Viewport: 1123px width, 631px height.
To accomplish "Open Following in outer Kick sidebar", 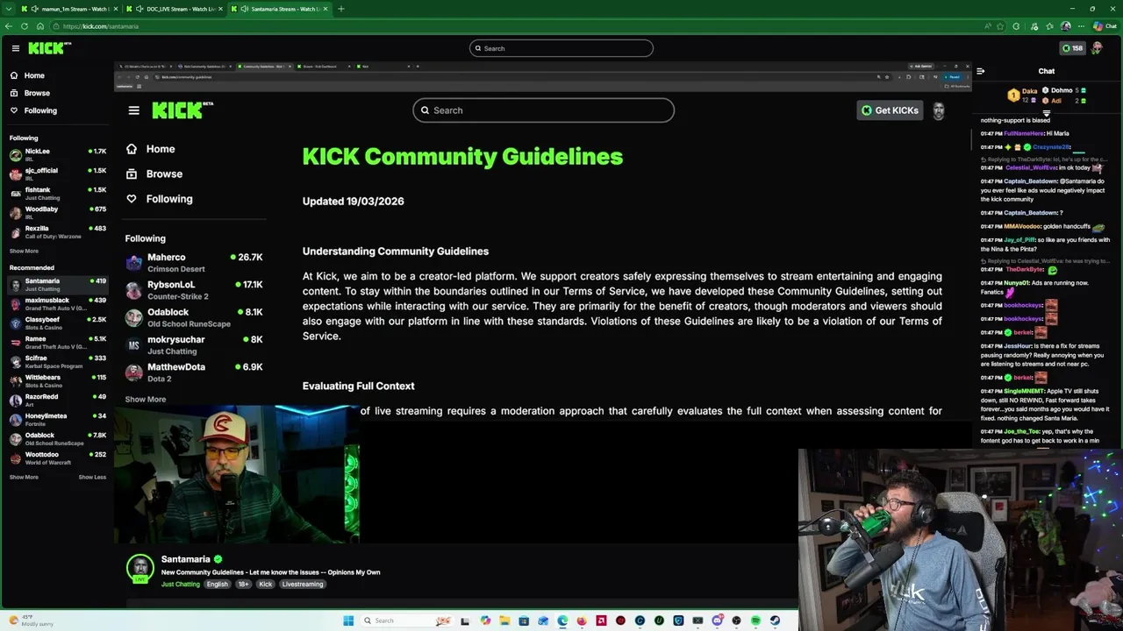I will click(x=33, y=110).
